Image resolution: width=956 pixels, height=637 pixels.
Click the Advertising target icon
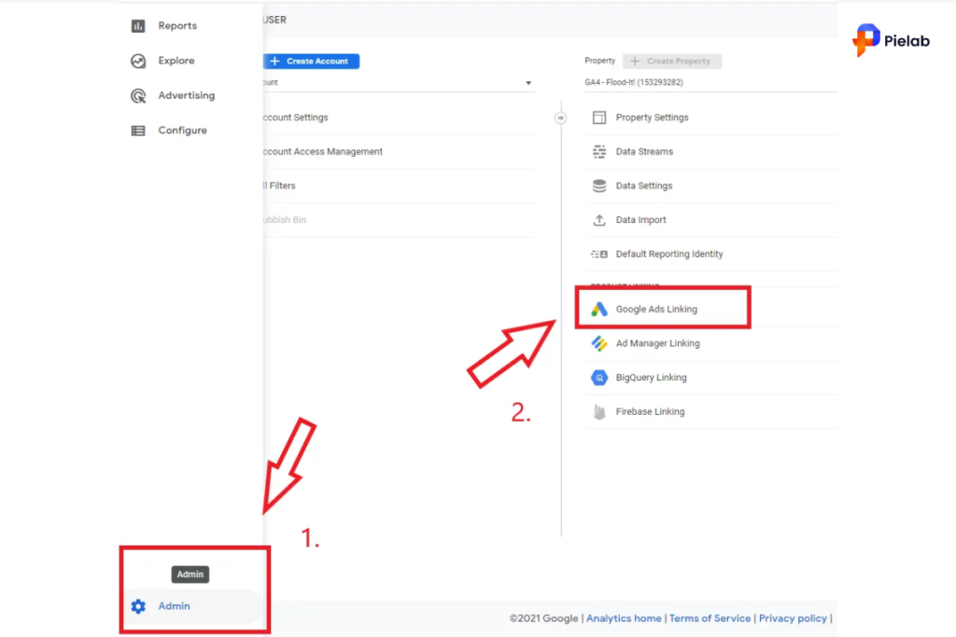(x=138, y=96)
